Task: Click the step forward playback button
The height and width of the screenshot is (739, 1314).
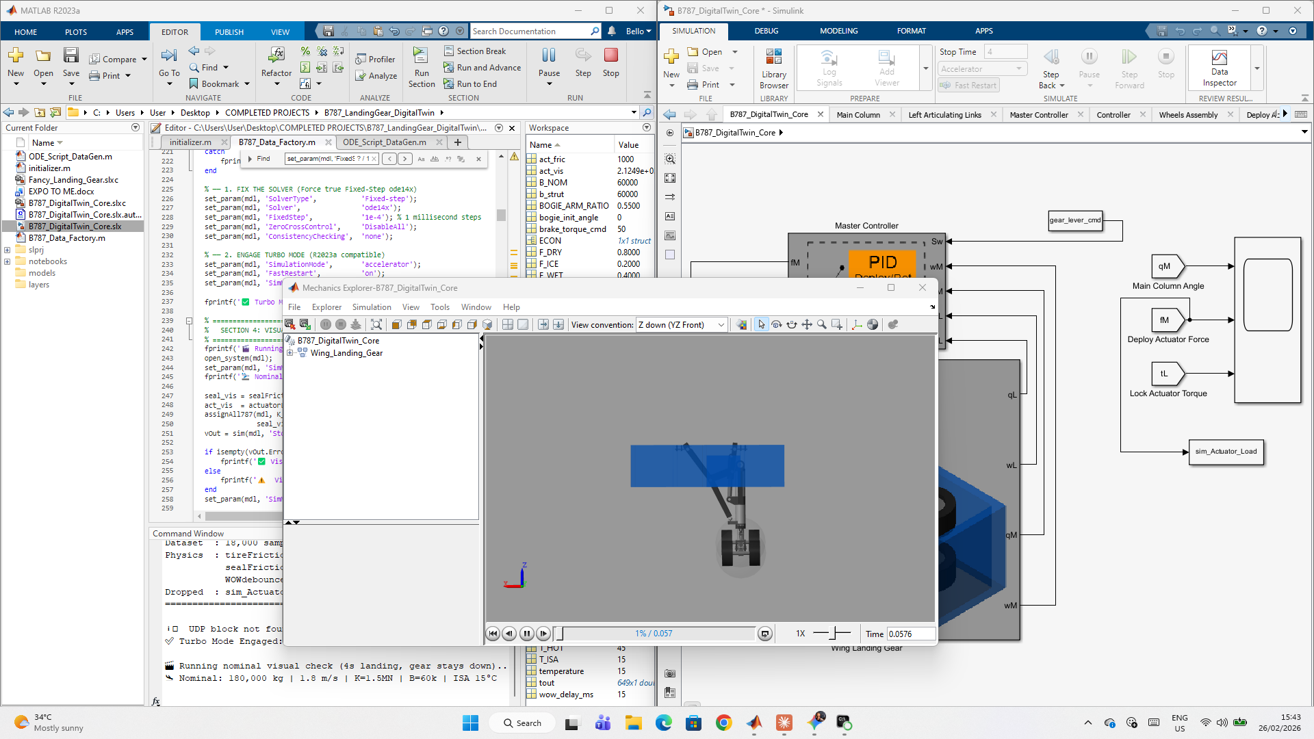Action: click(x=543, y=634)
